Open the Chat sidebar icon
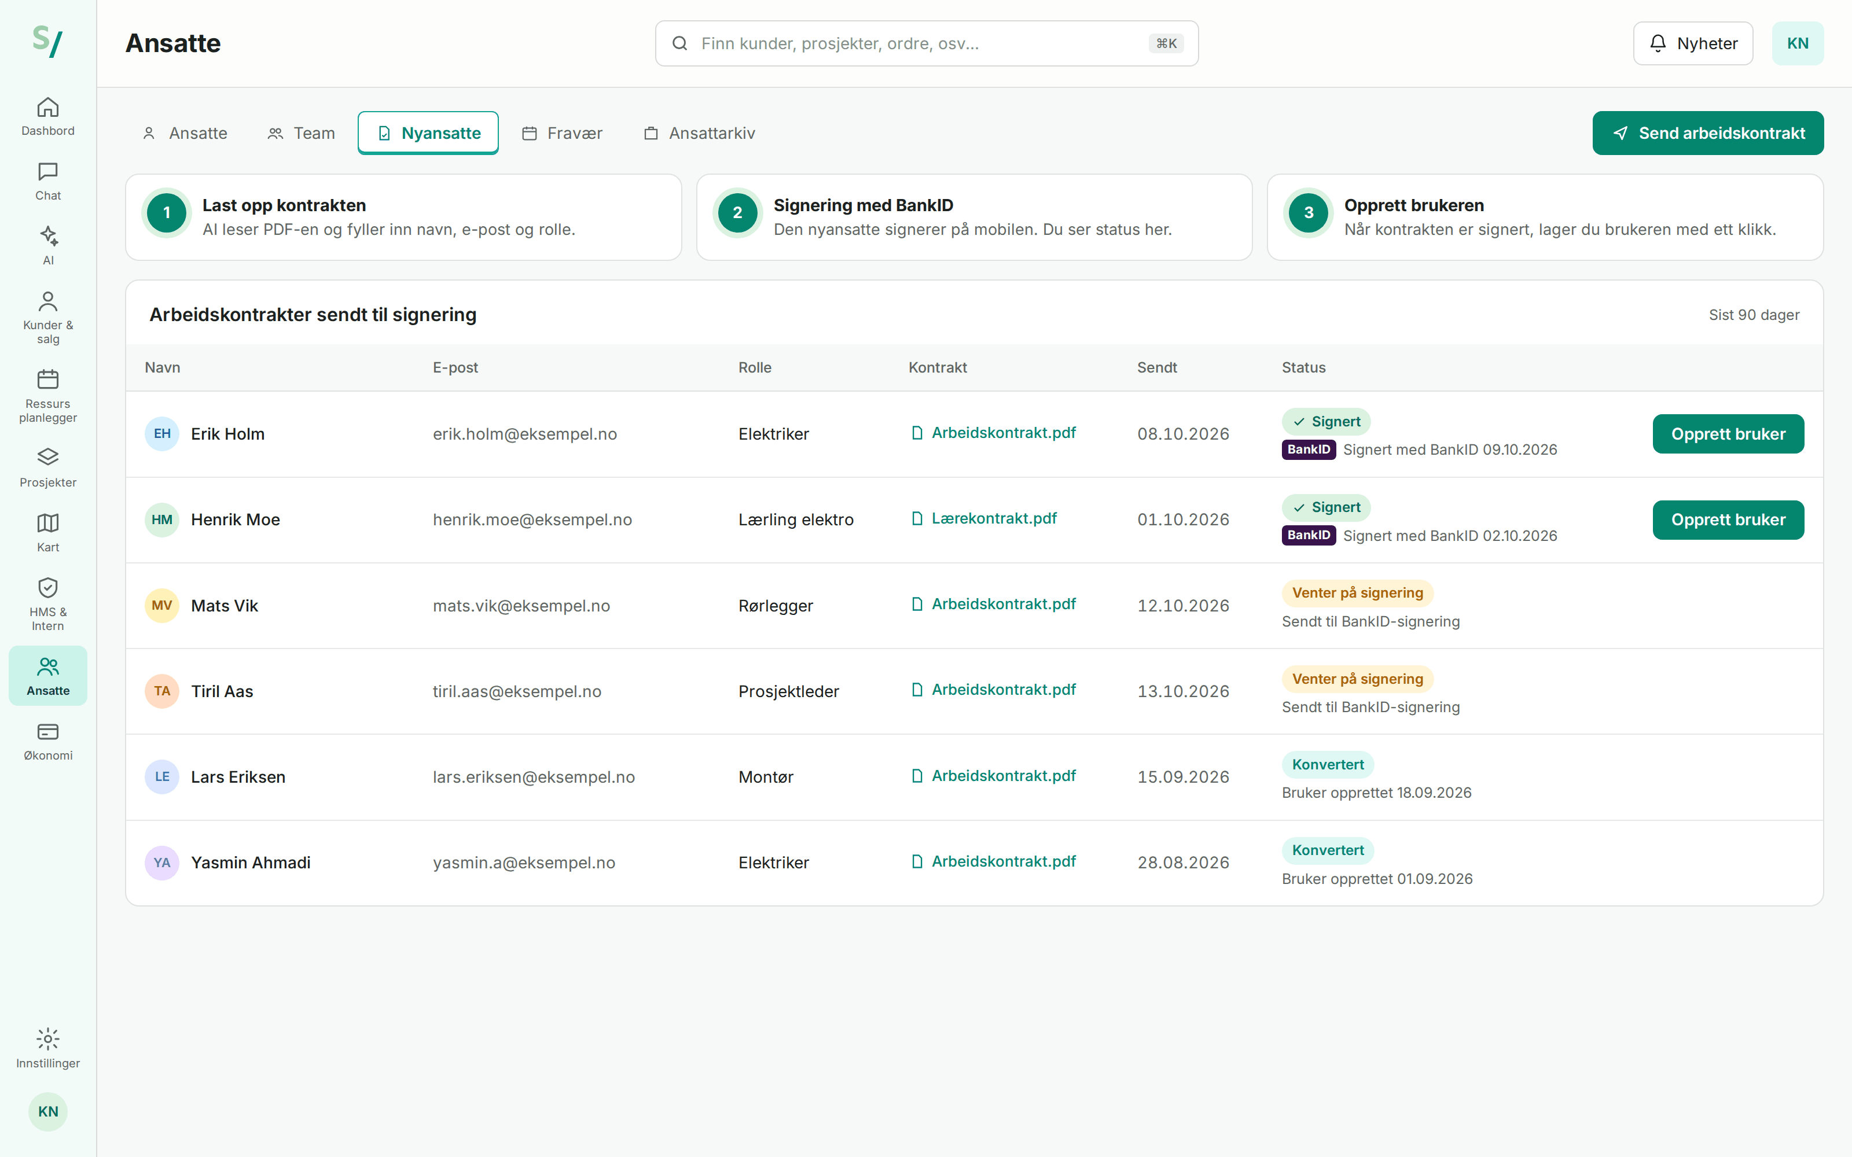1852x1157 pixels. (47, 171)
